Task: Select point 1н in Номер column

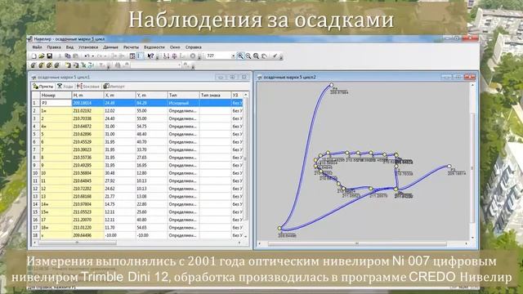Action: [56, 111]
